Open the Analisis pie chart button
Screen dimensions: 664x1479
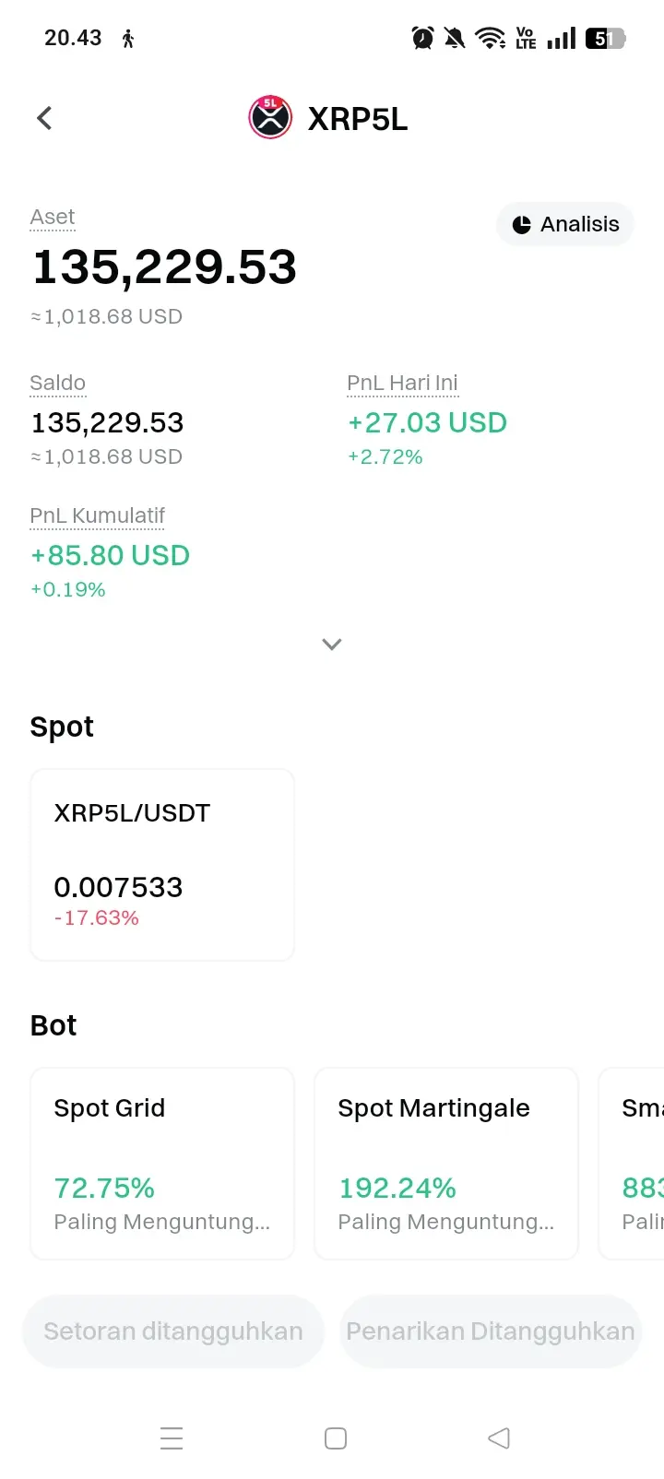[x=565, y=224]
